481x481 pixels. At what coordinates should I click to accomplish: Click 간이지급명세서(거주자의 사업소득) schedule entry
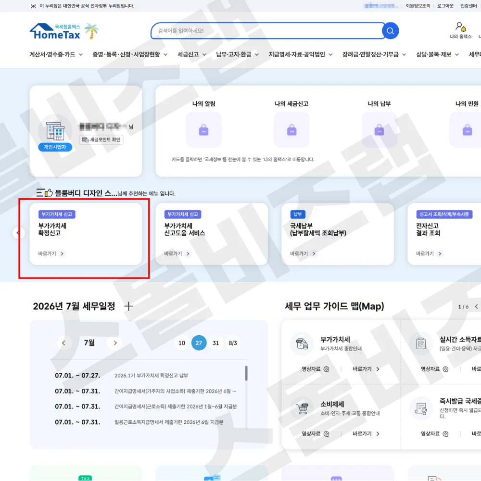[176, 391]
